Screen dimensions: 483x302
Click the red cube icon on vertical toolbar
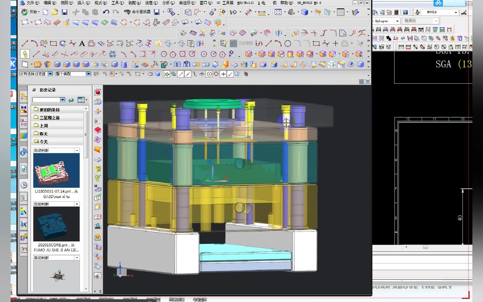[98, 93]
